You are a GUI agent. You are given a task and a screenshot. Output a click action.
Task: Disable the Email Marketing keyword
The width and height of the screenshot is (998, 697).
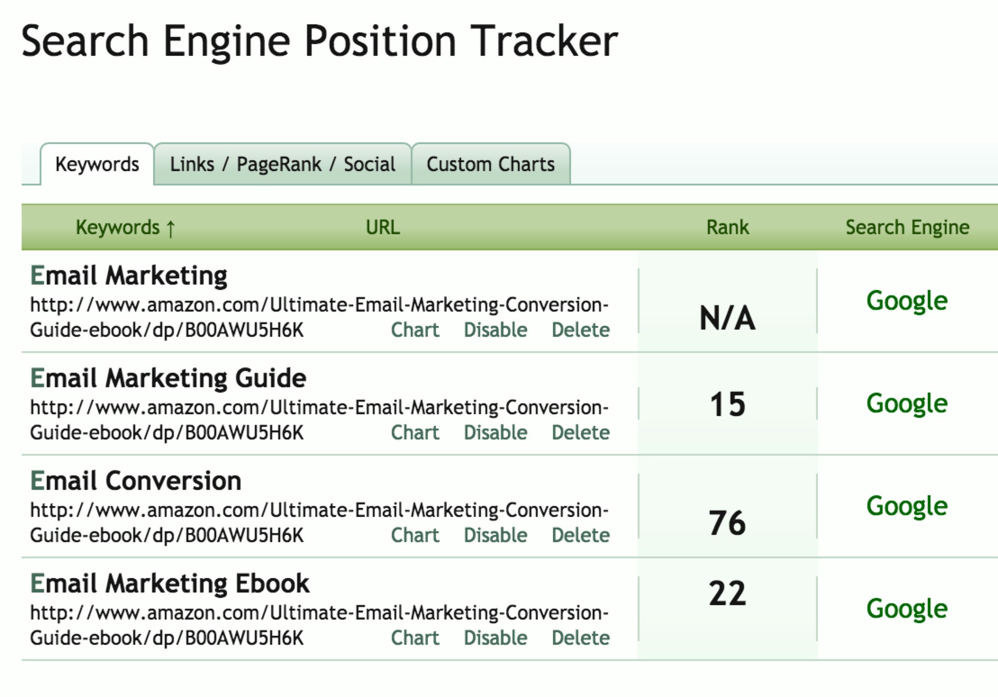point(495,330)
